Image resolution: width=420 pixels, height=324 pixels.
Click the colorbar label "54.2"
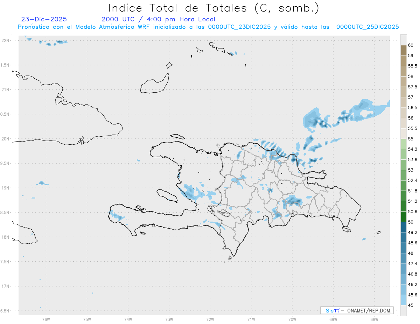pyautogui.click(x=413, y=149)
